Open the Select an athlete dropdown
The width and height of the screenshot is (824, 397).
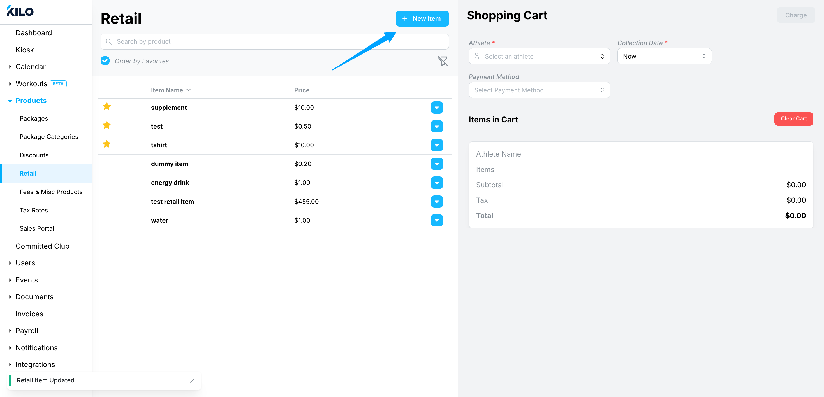pos(539,56)
